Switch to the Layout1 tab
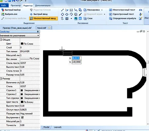This screenshot has height=131, width=149. pos(58,127)
